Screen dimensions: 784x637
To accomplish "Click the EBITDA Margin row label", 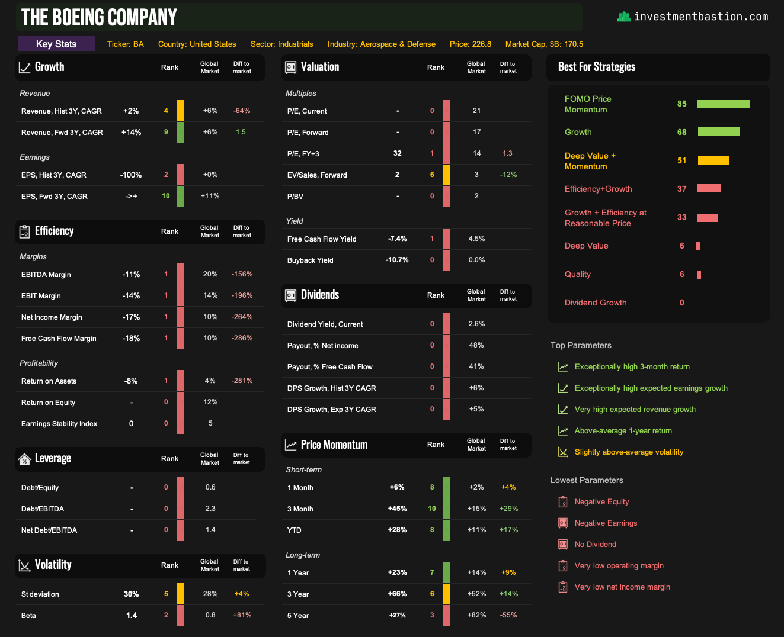I will click(46, 274).
